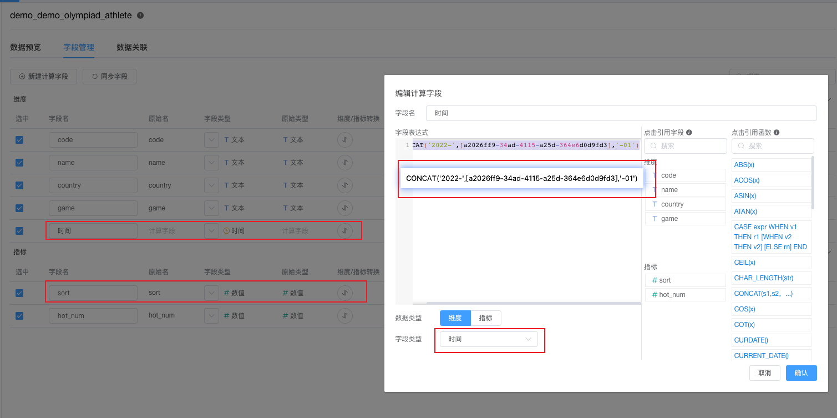
Task: Open the type dropdown for the code field
Action: (211, 140)
